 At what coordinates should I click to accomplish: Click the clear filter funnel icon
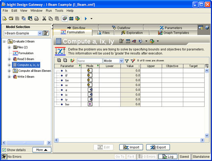coord(133,60)
